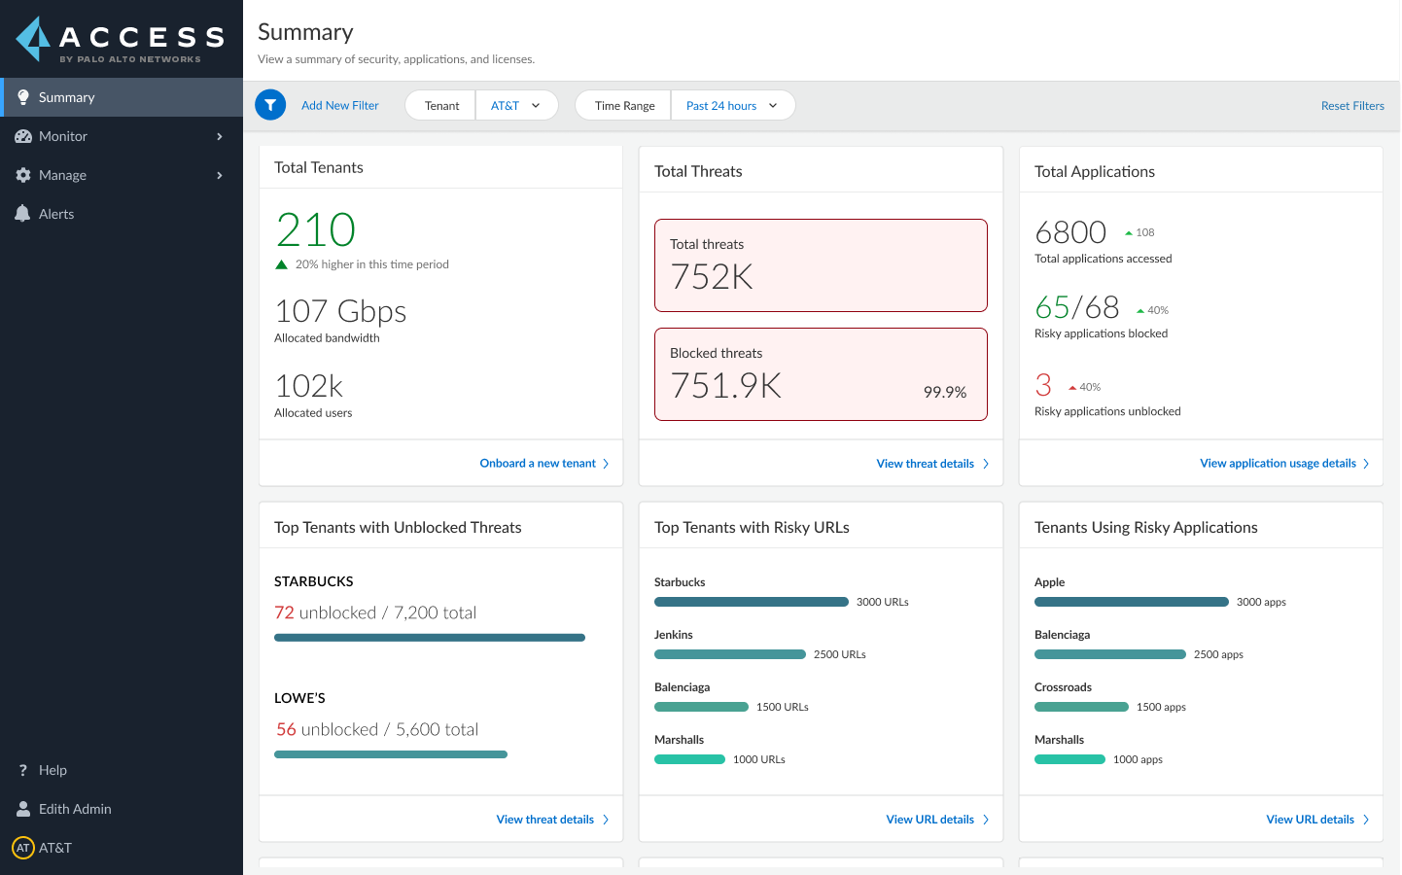Viewport: 1402px width, 875px height.
Task: Click the Apple 3000 apps bar
Action: click(1132, 602)
